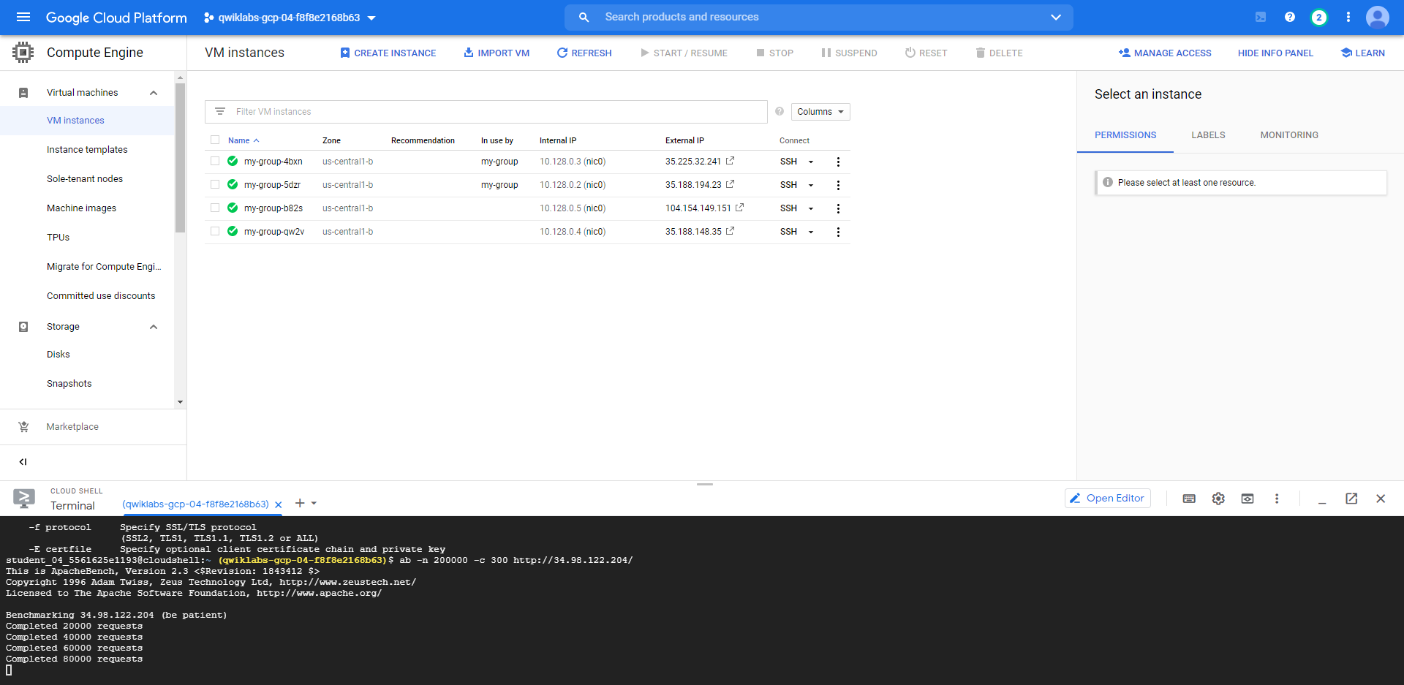1404x685 pixels.
Task: Click SSH button for my-group-4bxn
Action: click(x=788, y=162)
